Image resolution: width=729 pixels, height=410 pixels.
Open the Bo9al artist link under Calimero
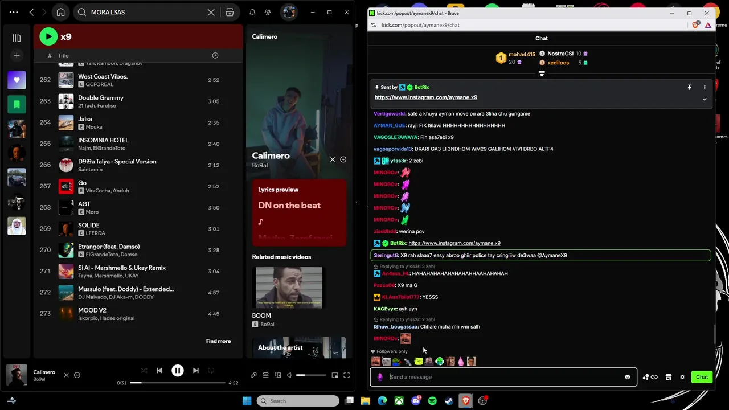260,166
